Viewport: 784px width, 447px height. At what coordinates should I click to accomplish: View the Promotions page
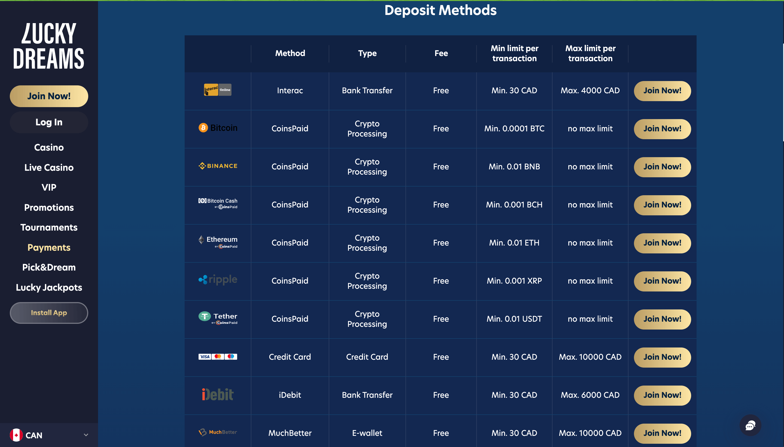(49, 207)
